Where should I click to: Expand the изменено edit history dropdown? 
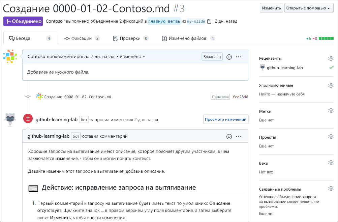coord(132,57)
